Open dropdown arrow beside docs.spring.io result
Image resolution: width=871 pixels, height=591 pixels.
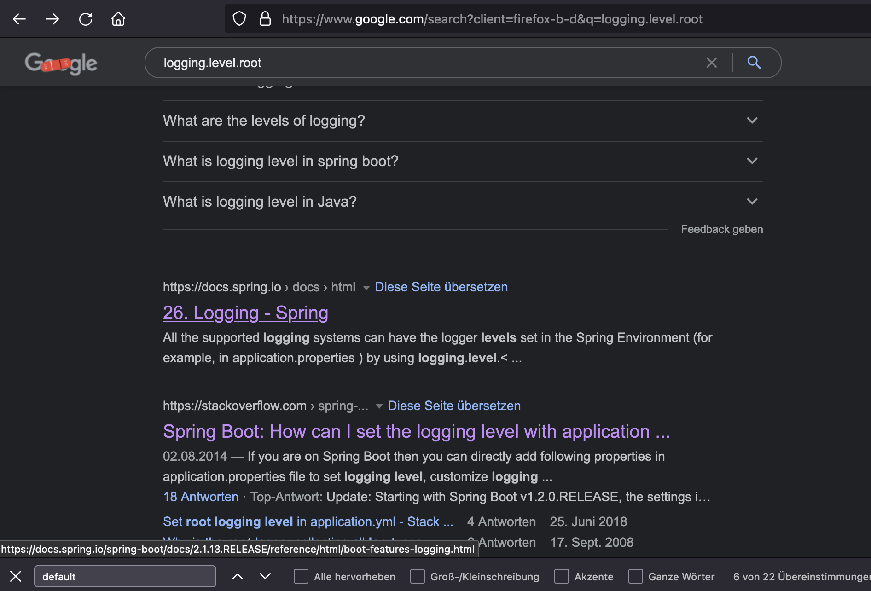click(366, 288)
